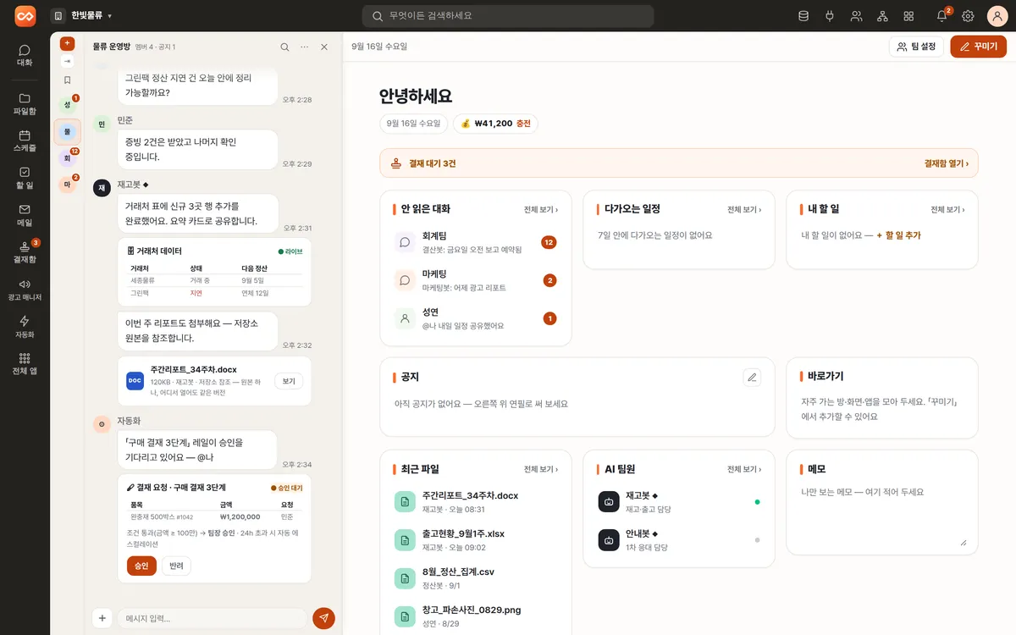The image size is (1016, 635).
Task: Click the 거래처 데이터 card title
Action: pos(158,251)
